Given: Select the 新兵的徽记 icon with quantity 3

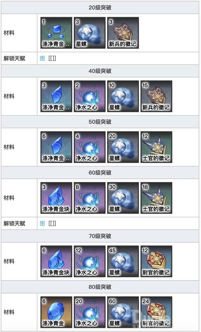Looking at the screenshot, I should 123,33.
